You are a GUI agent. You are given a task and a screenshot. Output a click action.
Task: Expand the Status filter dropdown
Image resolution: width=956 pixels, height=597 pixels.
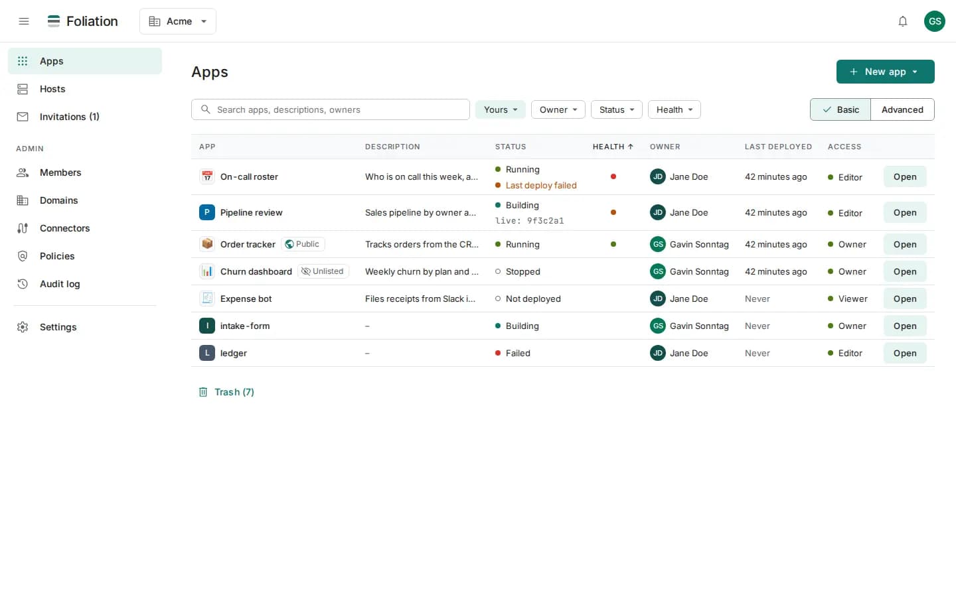[x=617, y=109]
